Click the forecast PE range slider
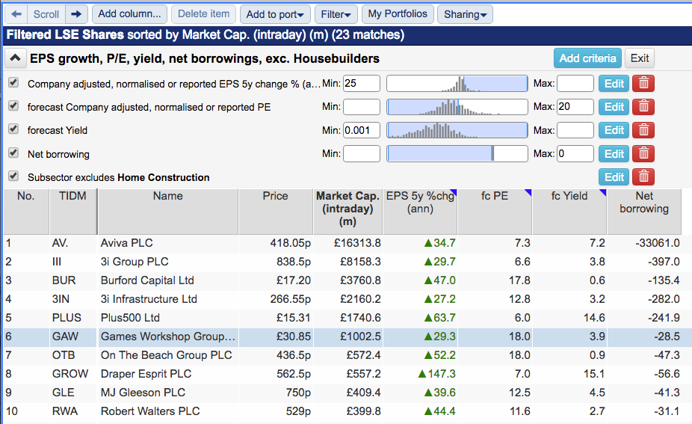Image resolution: width=692 pixels, height=424 pixels. [x=457, y=107]
